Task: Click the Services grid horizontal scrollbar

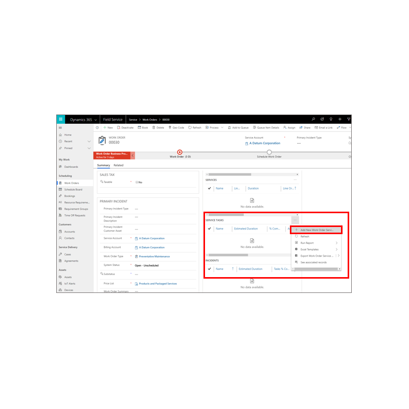Action: tap(230, 174)
